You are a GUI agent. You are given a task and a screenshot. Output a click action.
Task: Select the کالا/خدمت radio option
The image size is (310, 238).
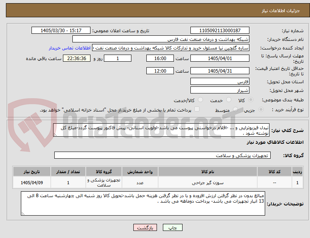pos(201,100)
